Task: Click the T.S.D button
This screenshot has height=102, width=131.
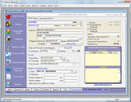Action: pyautogui.click(x=65, y=89)
